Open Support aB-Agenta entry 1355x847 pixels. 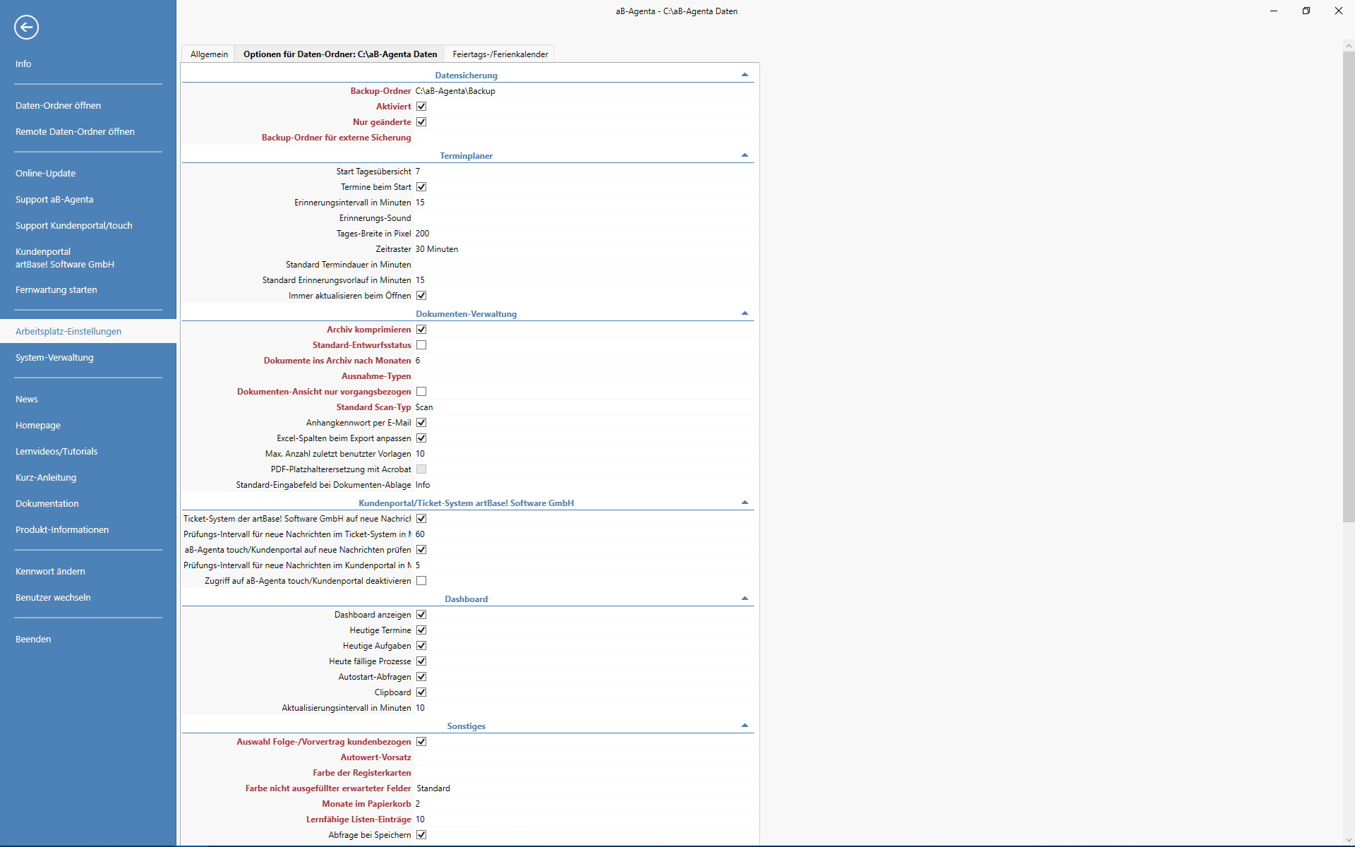click(54, 199)
